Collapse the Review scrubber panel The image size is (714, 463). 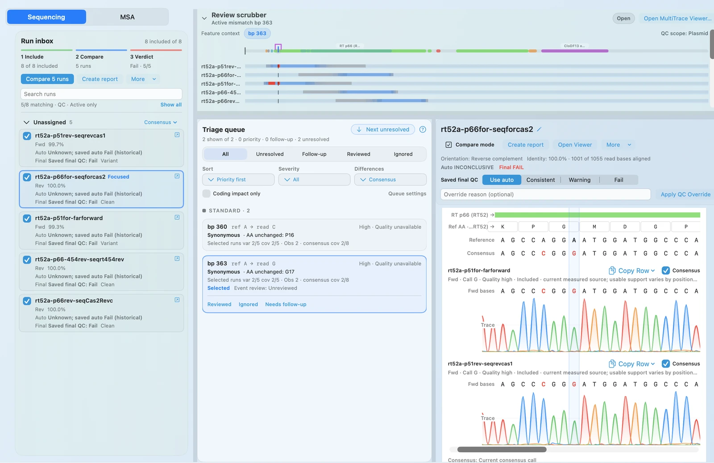pos(204,18)
